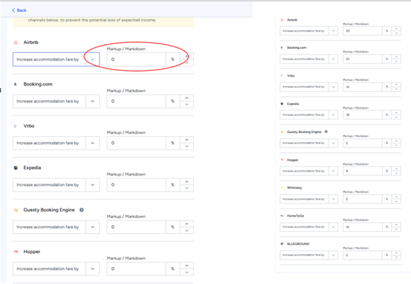Image resolution: width=411 pixels, height=284 pixels.
Task: Click the Expedia logo in the left form
Action: click(16, 168)
